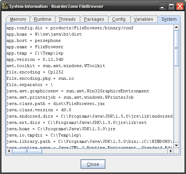Click the app.temp = C:\Temp\lep line
The width and height of the screenshot is (186, 174).
pyautogui.click(x=35, y=53)
